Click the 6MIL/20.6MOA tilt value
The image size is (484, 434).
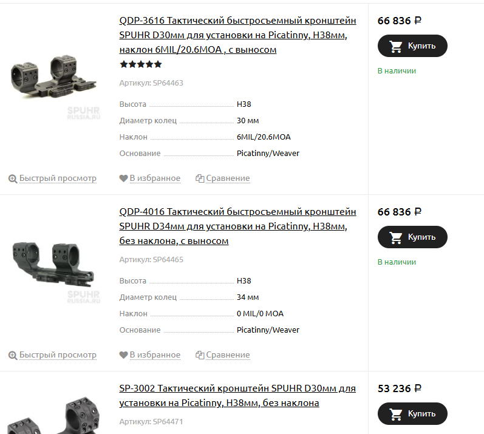[x=264, y=137]
